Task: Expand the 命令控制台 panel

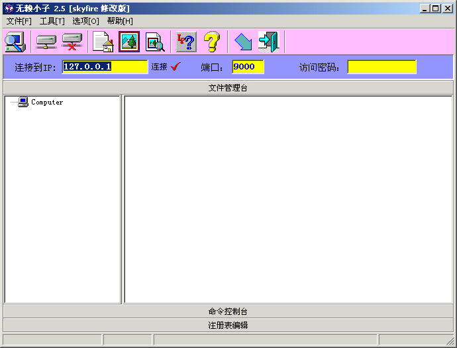Action: (x=228, y=311)
